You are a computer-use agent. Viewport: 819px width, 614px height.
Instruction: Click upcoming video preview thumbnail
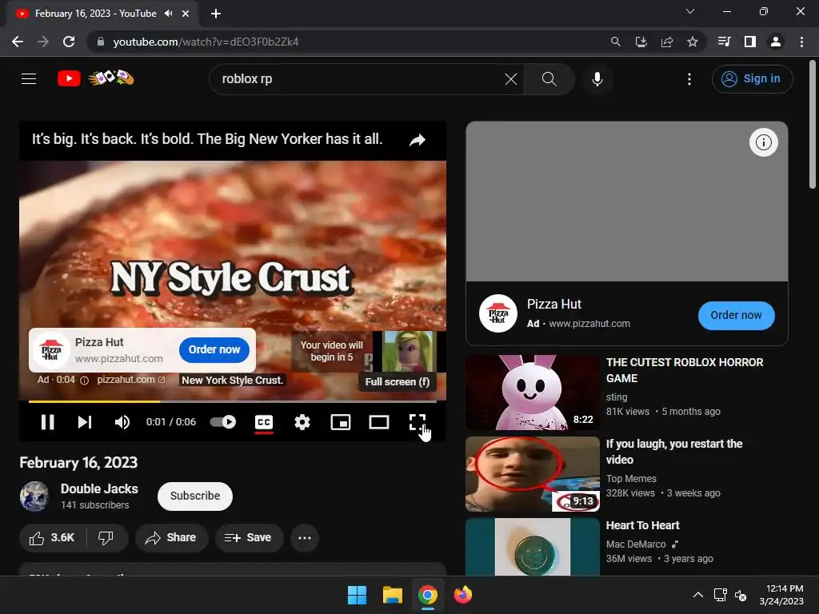409,352
